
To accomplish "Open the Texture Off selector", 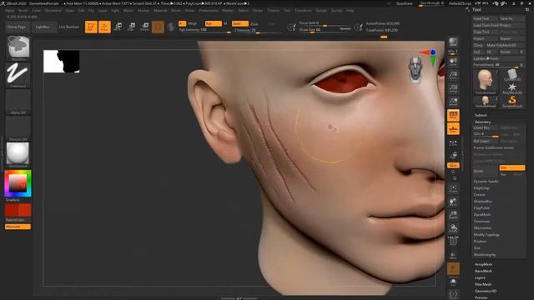I will tap(18, 128).
